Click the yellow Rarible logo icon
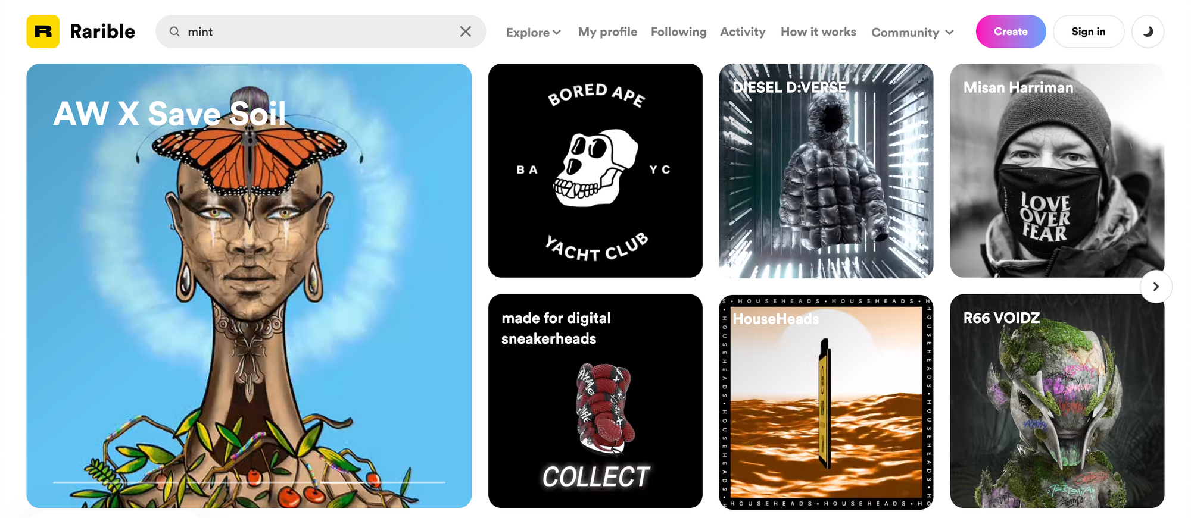This screenshot has height=518, width=1191. click(x=43, y=32)
